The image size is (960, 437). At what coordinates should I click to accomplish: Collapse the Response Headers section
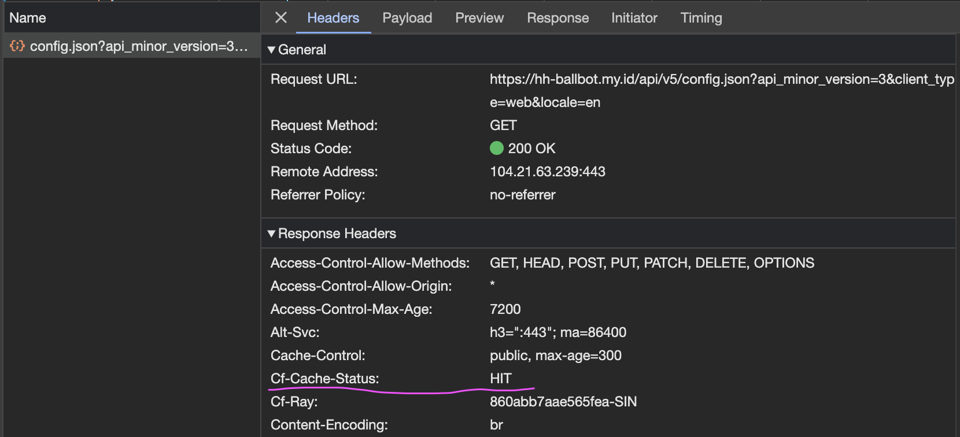(x=271, y=234)
